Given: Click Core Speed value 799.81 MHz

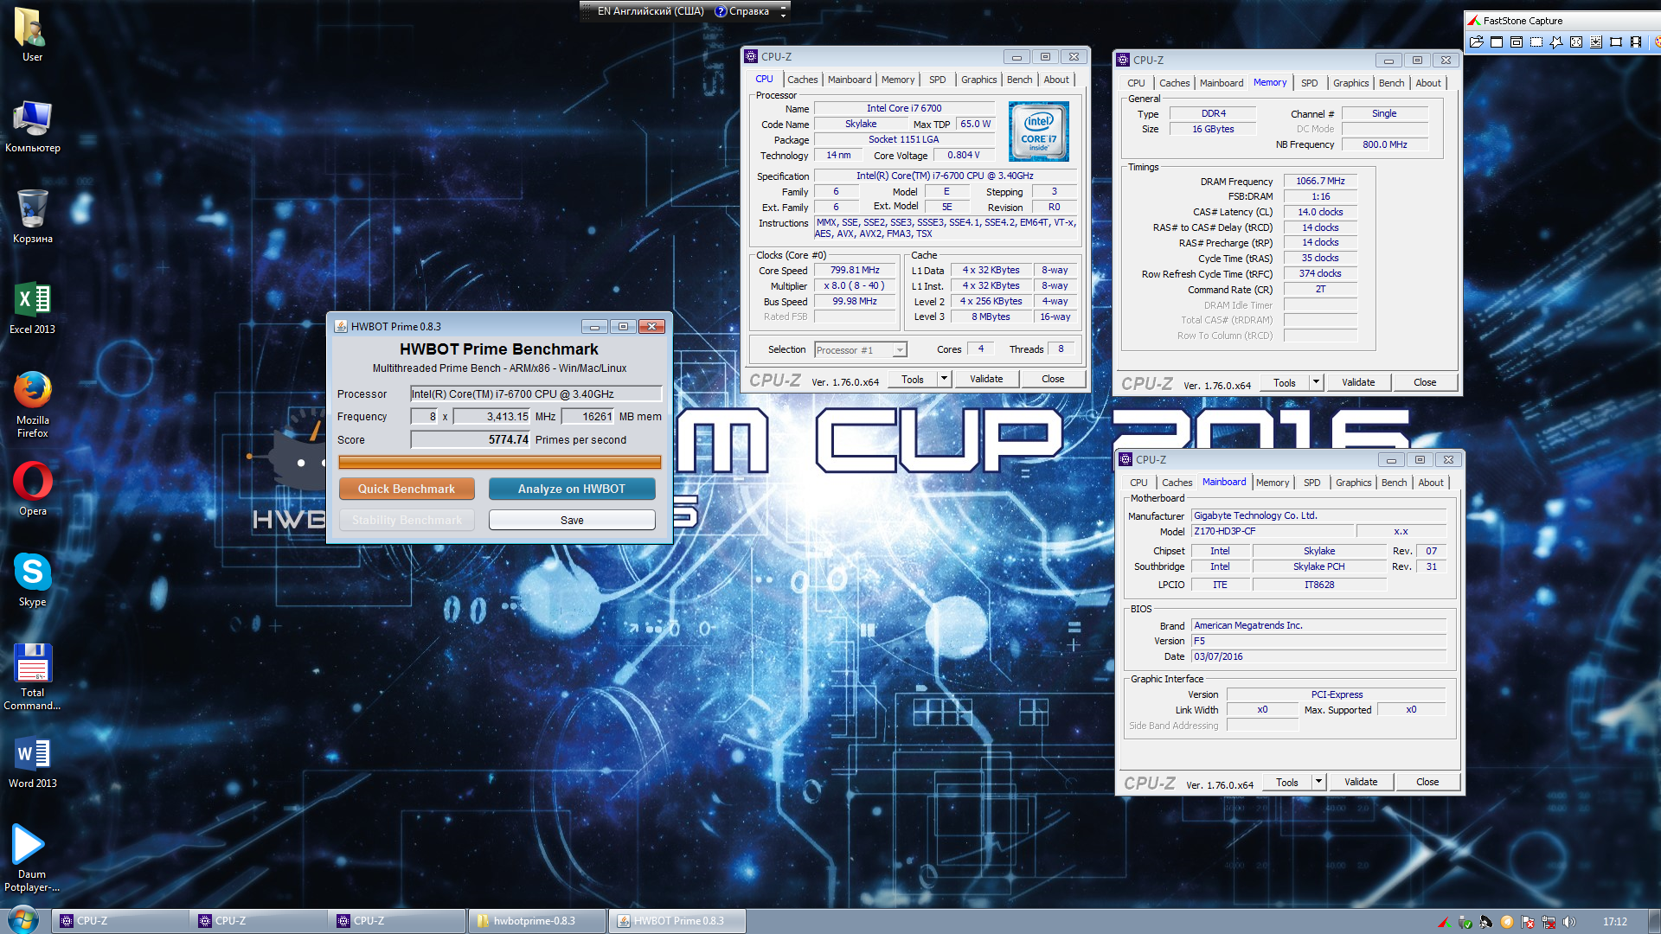Looking at the screenshot, I should (x=855, y=271).
